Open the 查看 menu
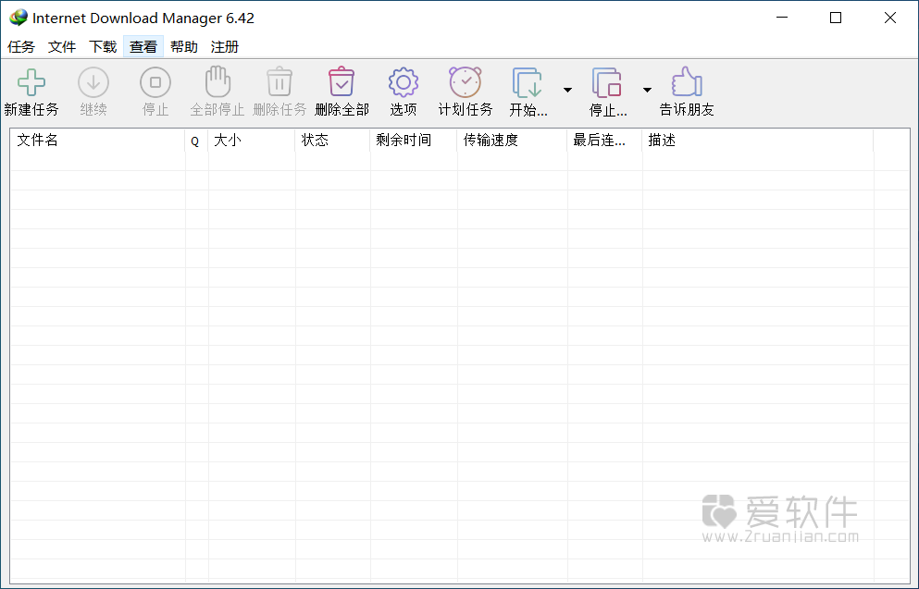This screenshot has height=589, width=919. click(x=143, y=47)
